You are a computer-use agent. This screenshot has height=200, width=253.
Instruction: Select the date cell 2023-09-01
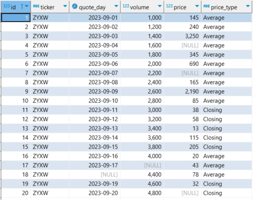[x=95, y=18]
